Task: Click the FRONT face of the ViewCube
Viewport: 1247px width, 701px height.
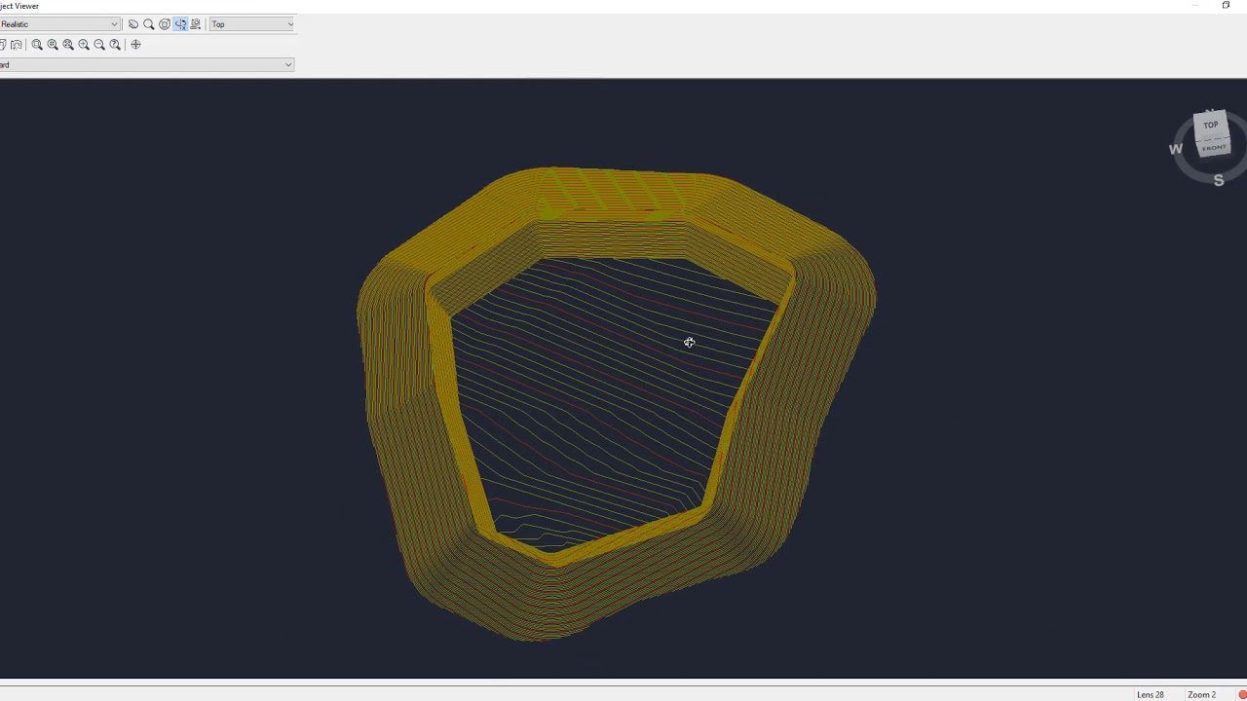Action: [1214, 147]
